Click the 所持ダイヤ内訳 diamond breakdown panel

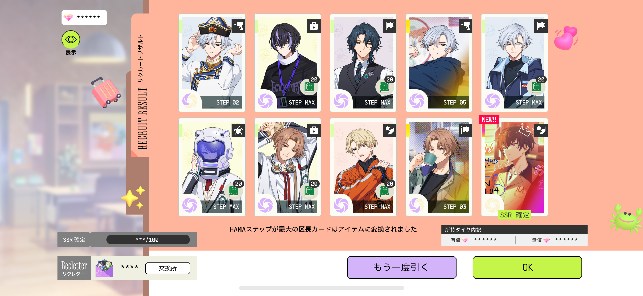514,236
